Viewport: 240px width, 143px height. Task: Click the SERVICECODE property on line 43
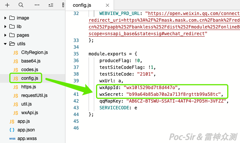(x=114, y=108)
